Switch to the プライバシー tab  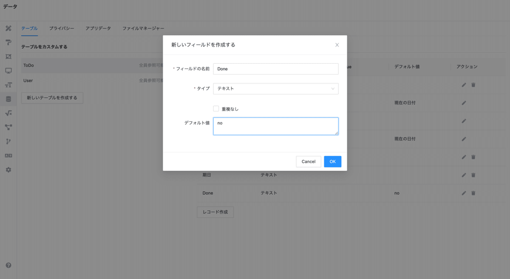click(x=62, y=28)
